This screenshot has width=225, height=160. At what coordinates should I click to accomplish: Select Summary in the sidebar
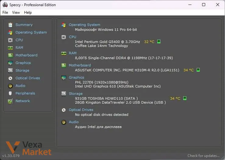[x=24, y=25]
